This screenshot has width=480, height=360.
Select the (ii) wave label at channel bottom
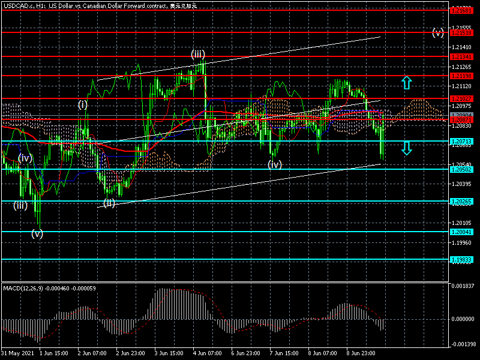[109, 203]
